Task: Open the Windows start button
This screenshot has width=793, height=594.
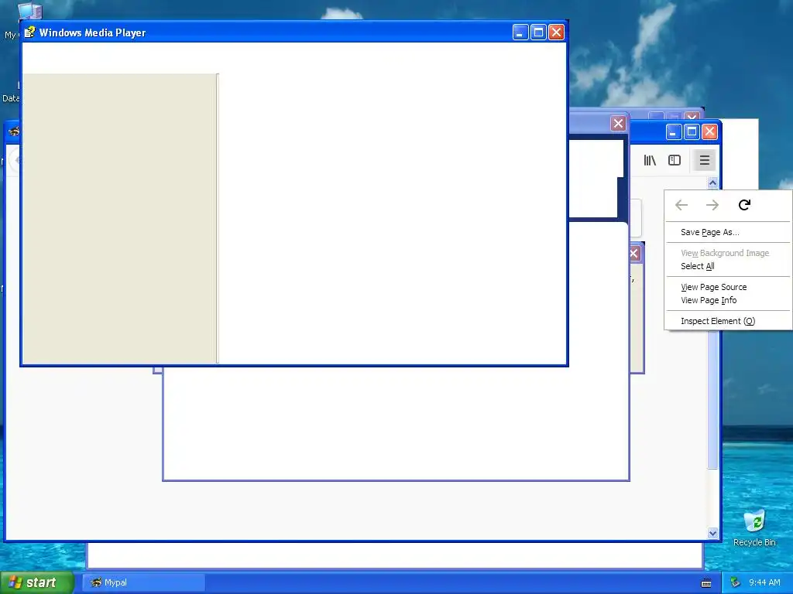Action: (37, 582)
